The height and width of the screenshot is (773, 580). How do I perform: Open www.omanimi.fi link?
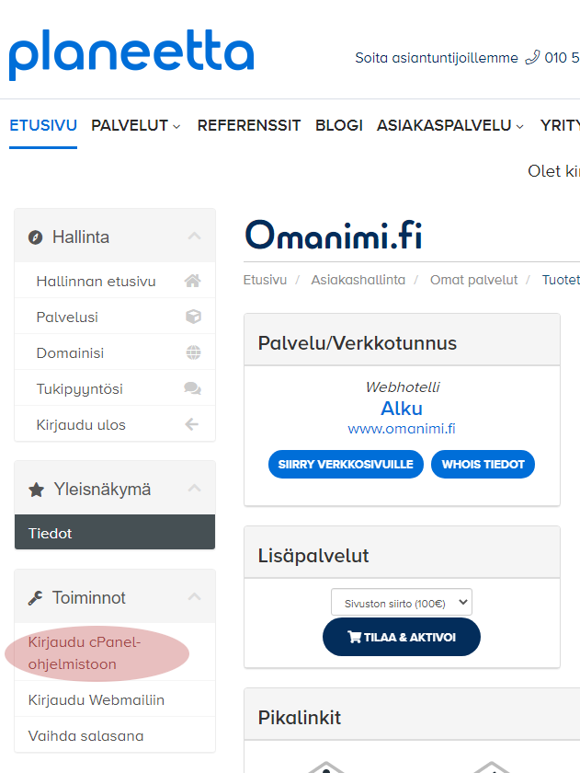402,429
